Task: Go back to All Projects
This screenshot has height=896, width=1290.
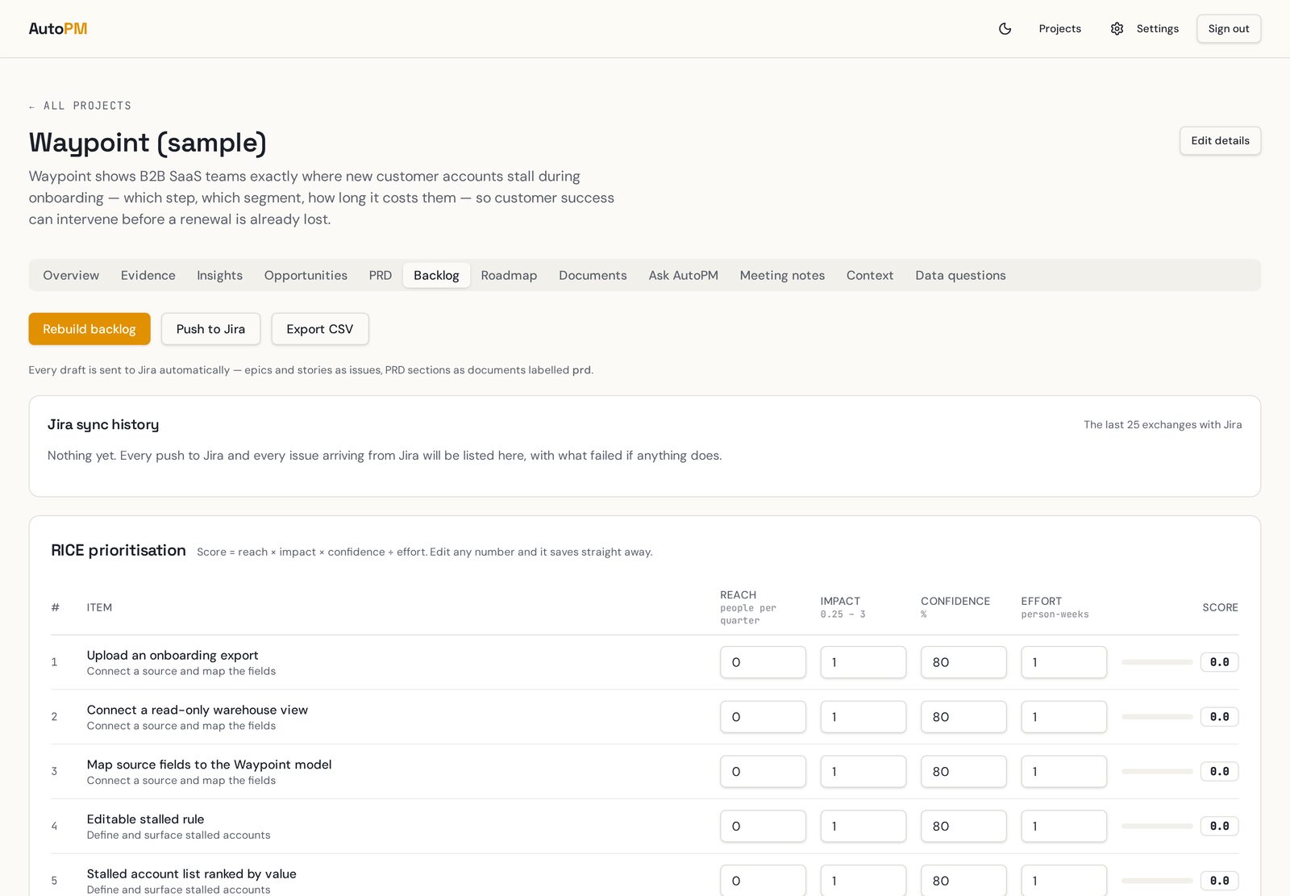Action: tap(80, 106)
